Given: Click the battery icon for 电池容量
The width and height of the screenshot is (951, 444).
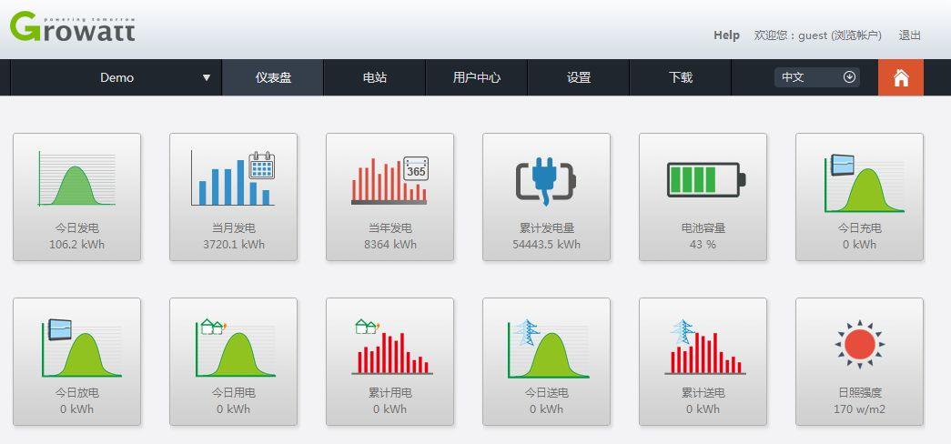Looking at the screenshot, I should point(706,179).
